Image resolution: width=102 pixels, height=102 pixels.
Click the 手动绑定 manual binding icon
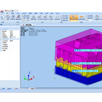pos(62,18)
